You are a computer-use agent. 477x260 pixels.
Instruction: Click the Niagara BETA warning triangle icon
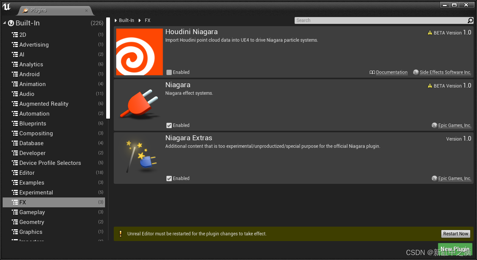click(430, 86)
